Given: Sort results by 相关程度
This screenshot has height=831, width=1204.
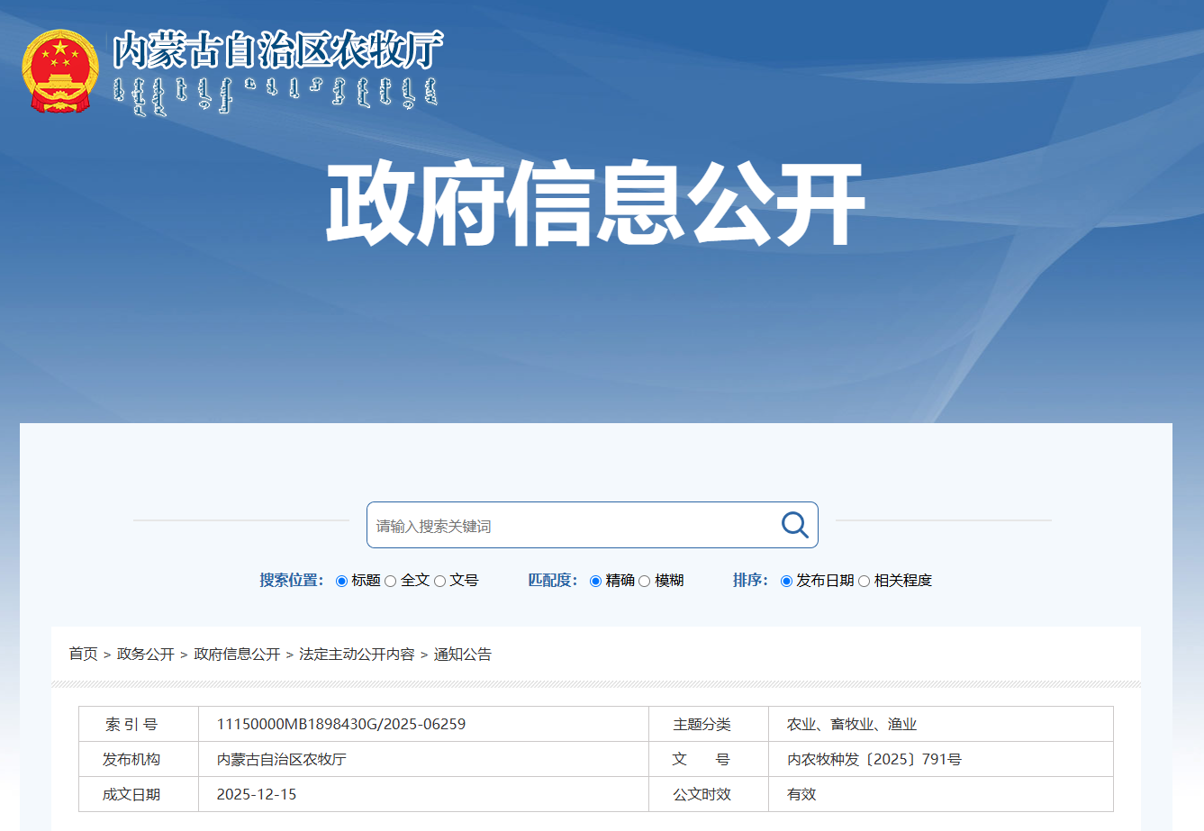Looking at the screenshot, I should [x=865, y=581].
